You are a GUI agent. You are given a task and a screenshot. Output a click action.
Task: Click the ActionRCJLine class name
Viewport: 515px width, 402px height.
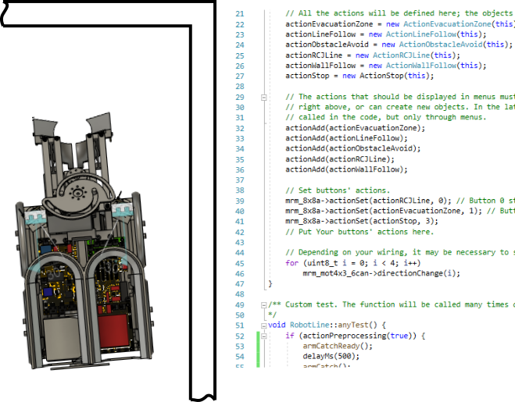(x=402, y=55)
